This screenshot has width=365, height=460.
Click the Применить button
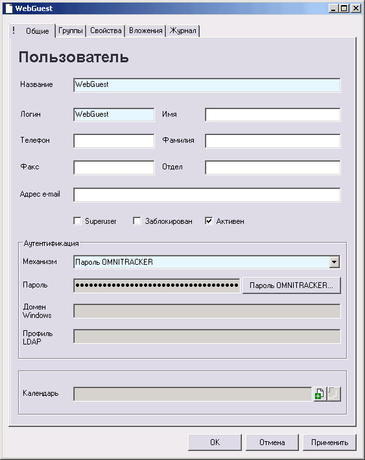[x=329, y=442]
